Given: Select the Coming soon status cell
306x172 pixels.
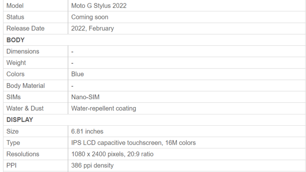Looking at the screenshot, I should click(187, 17).
